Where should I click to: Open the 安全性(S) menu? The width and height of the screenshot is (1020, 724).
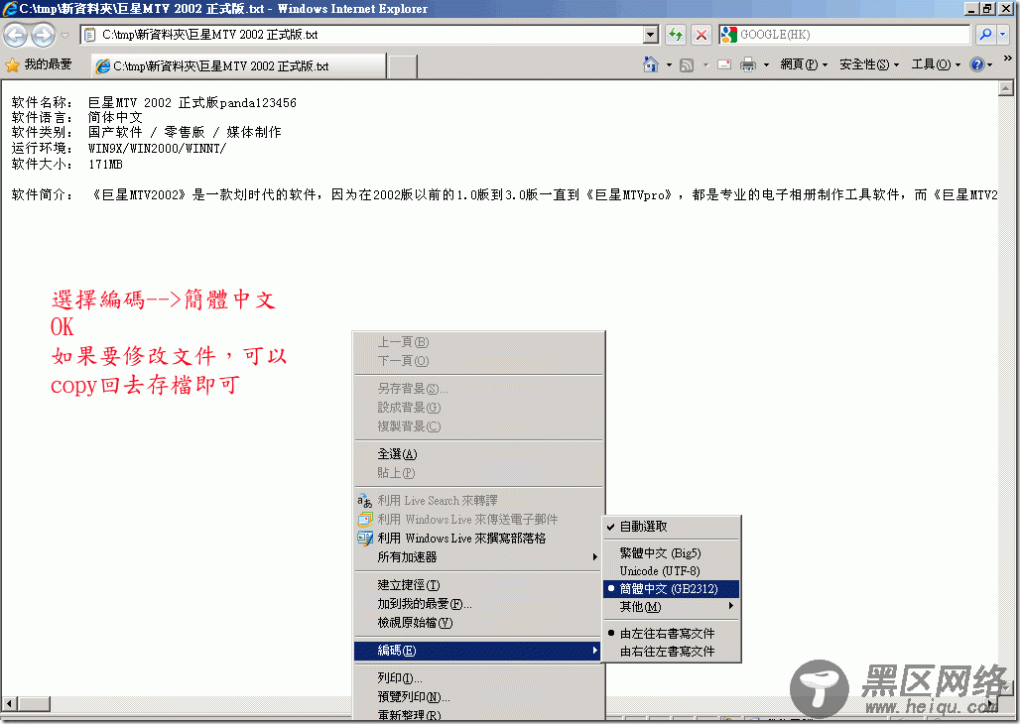pos(869,64)
